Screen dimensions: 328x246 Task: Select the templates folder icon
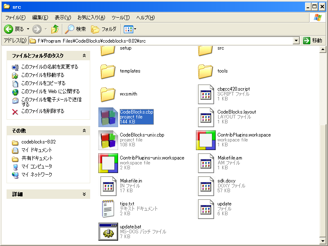click(x=108, y=71)
